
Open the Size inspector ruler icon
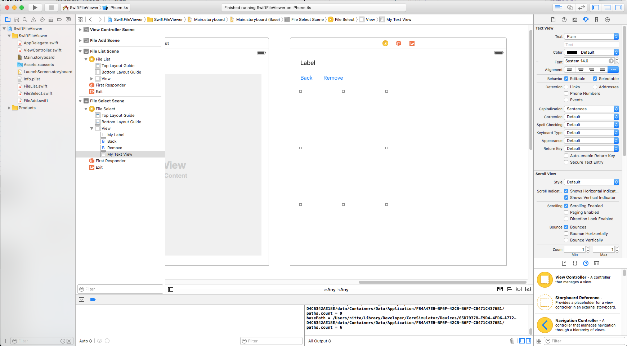(x=596, y=19)
